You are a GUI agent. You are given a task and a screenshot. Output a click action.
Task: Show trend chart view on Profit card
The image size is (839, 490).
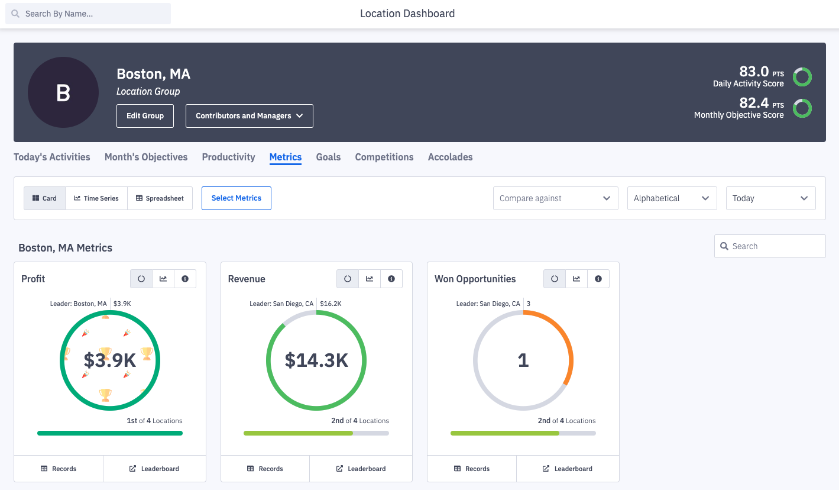coord(163,279)
